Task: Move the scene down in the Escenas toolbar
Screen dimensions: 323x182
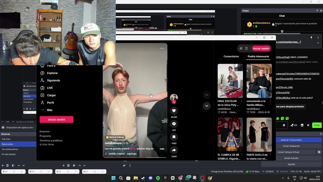Action: [x=23, y=166]
